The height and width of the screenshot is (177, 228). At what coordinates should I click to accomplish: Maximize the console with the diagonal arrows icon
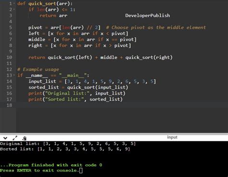pyautogui.click(x=15, y=138)
